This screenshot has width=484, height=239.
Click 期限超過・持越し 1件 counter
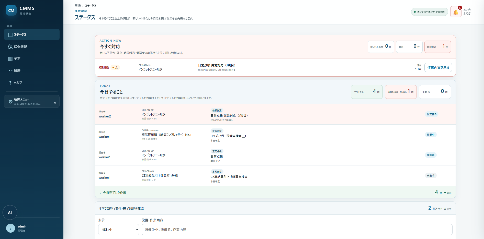tap(401, 92)
